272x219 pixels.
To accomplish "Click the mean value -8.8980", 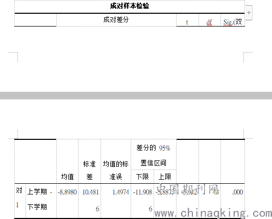I will tap(67, 192).
